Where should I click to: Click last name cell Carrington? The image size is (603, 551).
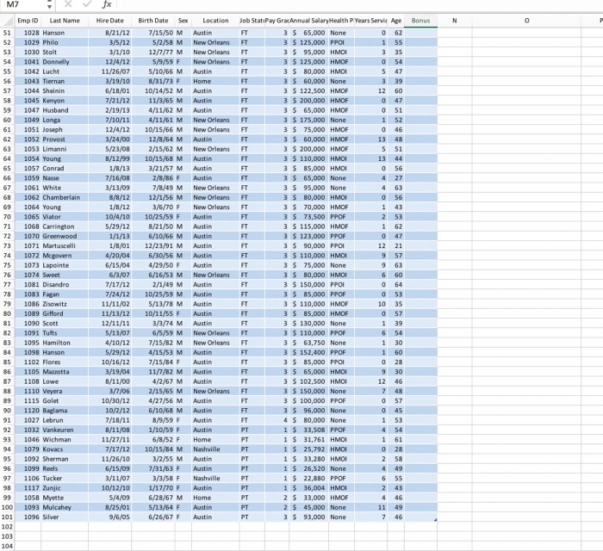65,226
